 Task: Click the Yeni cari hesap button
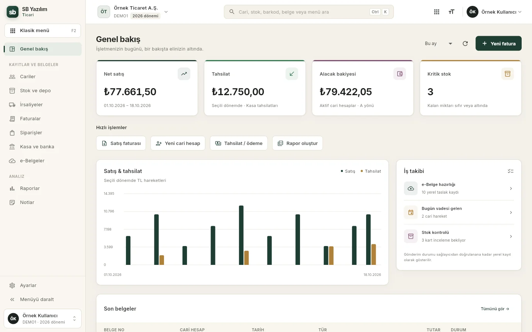pyautogui.click(x=178, y=143)
